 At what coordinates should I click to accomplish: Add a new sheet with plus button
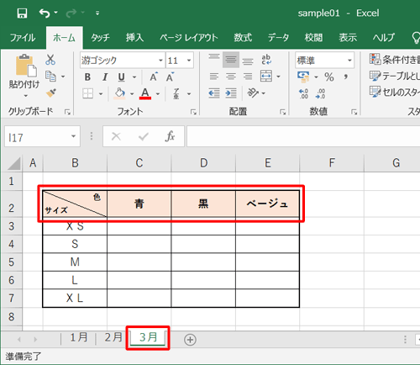pyautogui.click(x=190, y=340)
